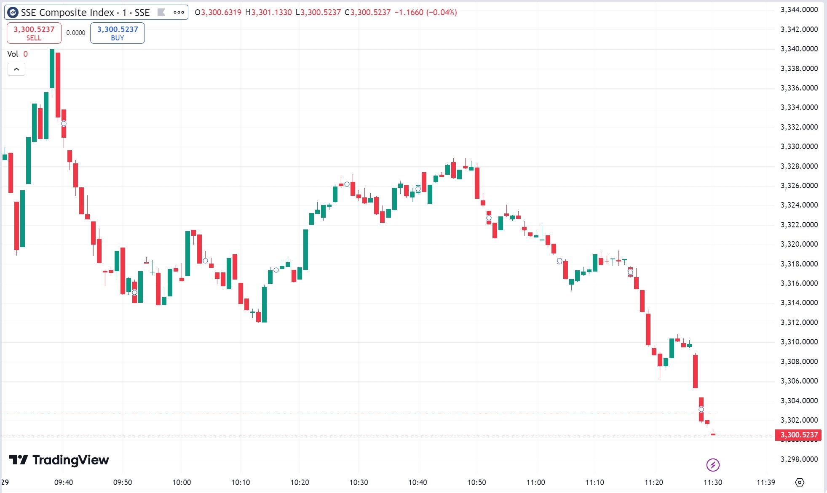Click the purple lightning bolt icon

pyautogui.click(x=713, y=465)
